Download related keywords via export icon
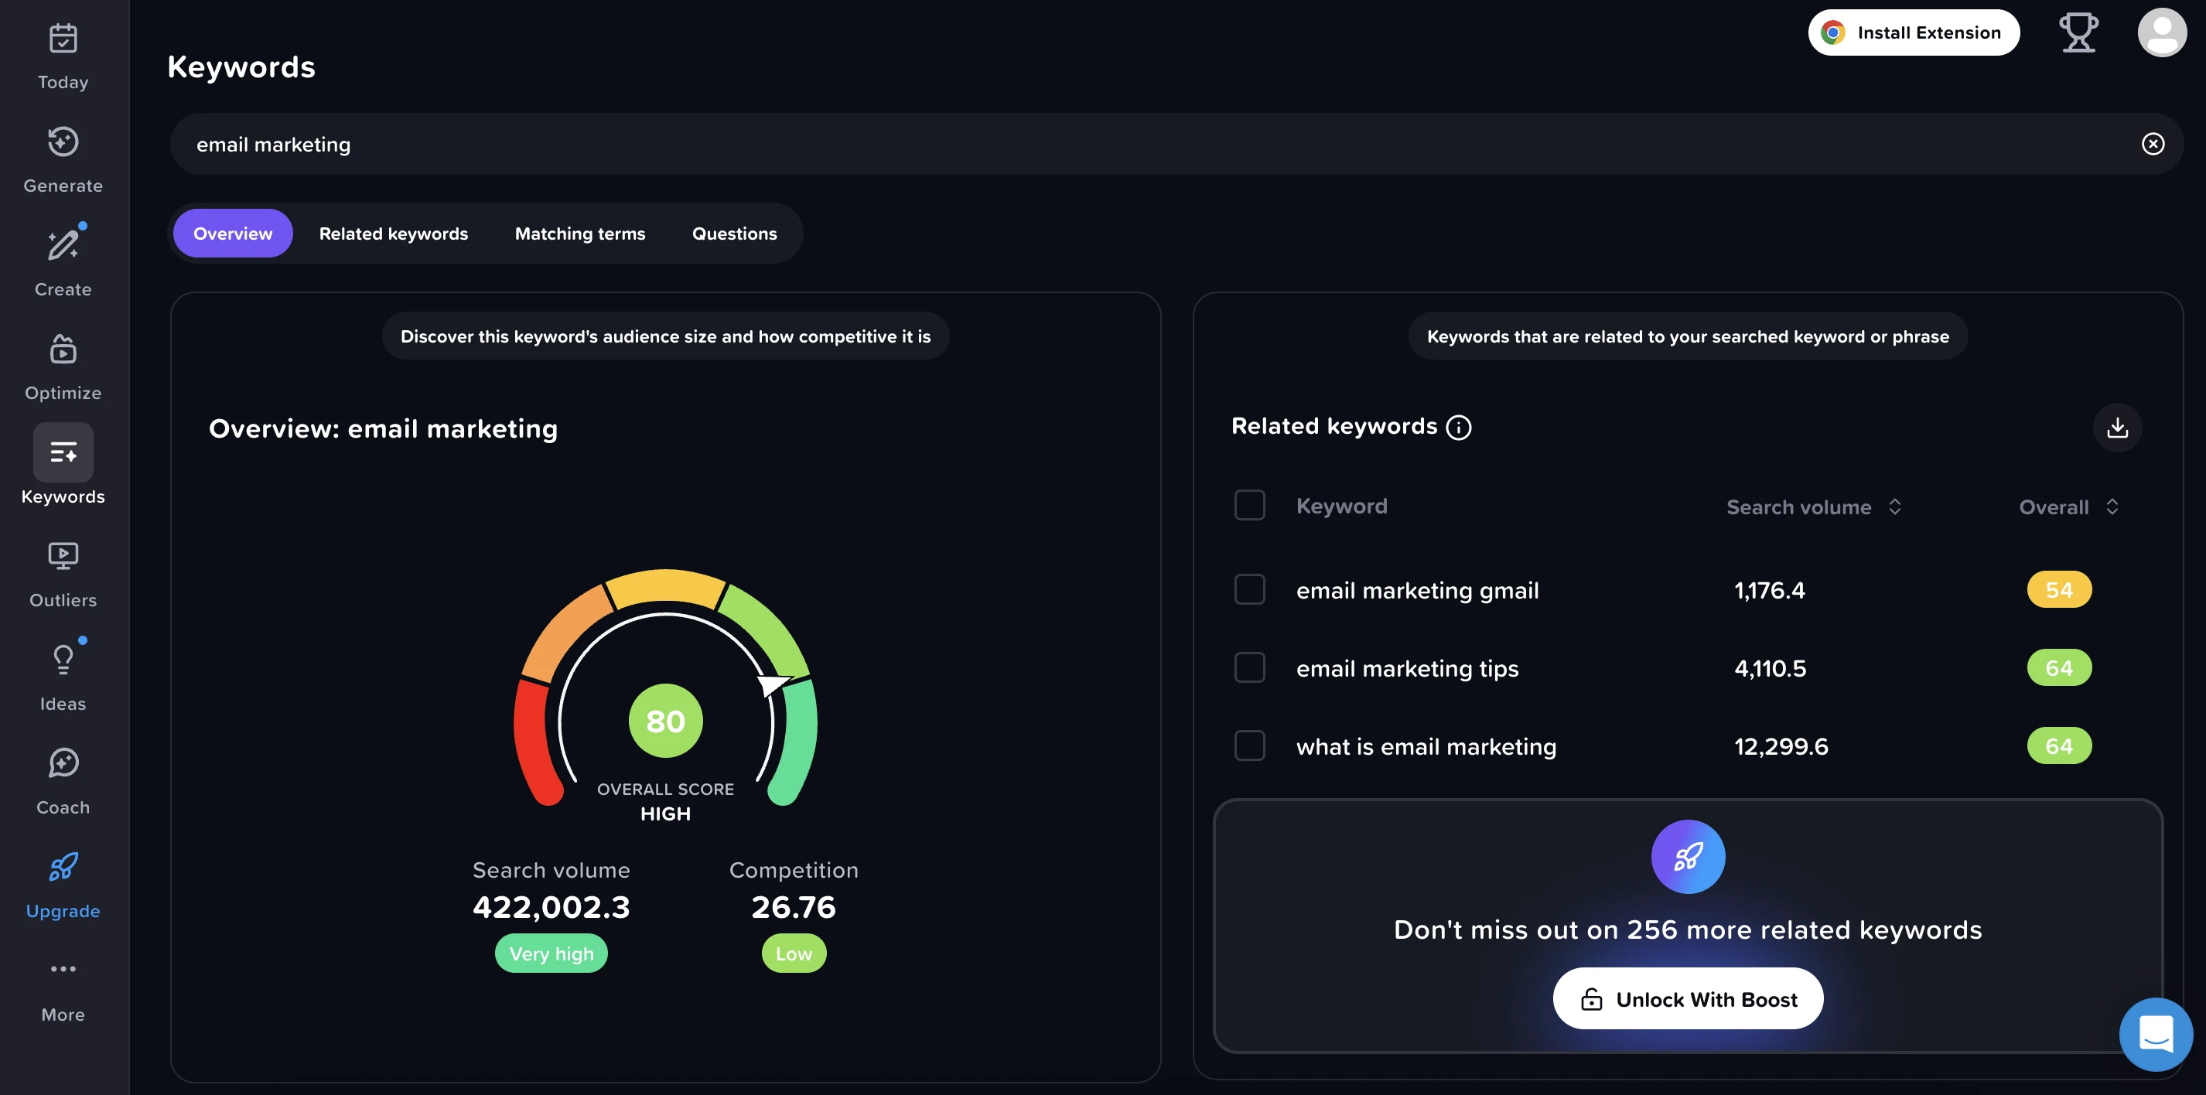This screenshot has width=2206, height=1095. click(2117, 427)
